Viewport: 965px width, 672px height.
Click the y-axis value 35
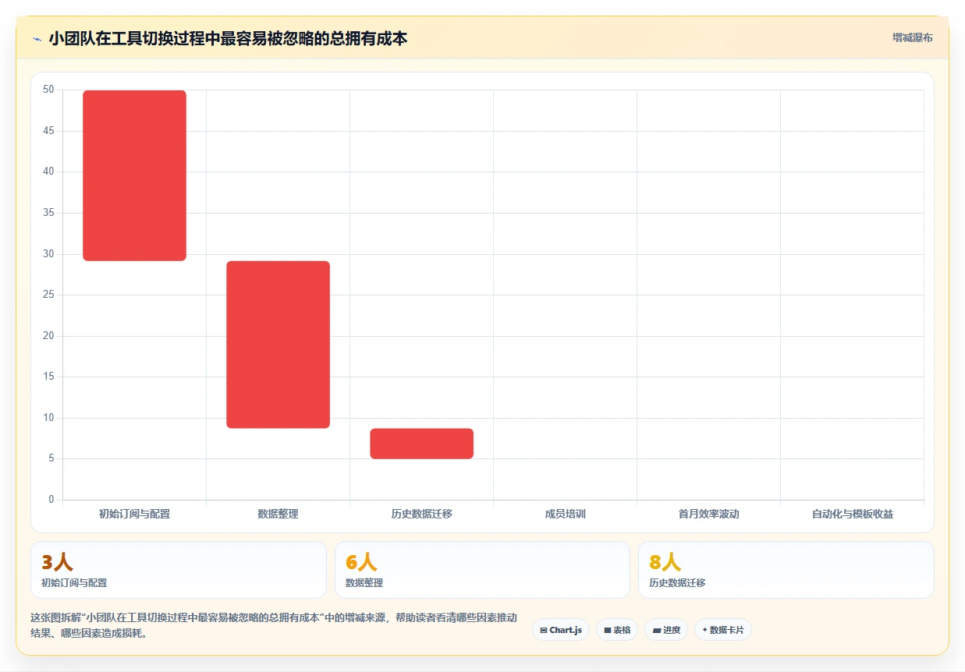(48, 213)
